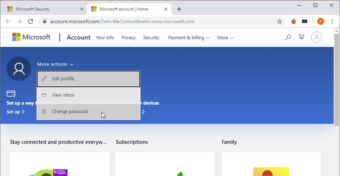Click the Stay connected card illustration

click(48, 173)
